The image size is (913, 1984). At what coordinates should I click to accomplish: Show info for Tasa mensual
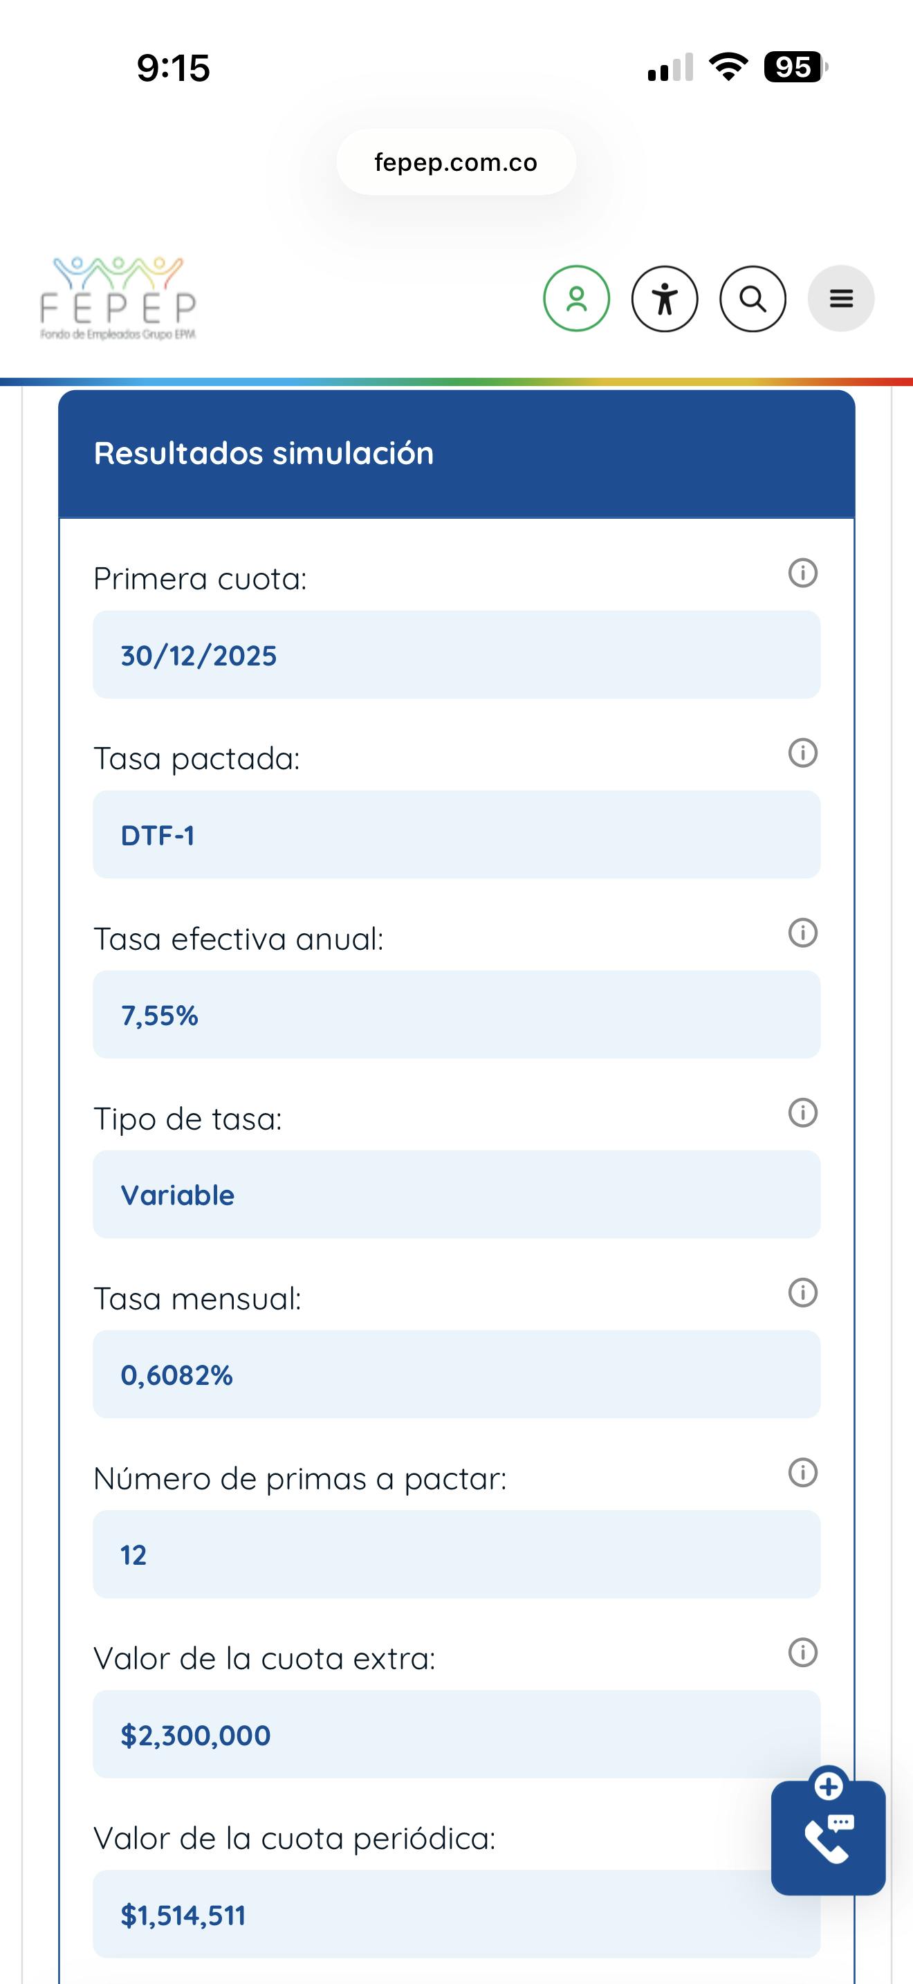click(802, 1292)
